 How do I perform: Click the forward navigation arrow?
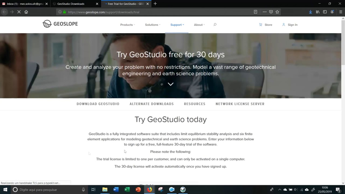[x=12, y=12]
